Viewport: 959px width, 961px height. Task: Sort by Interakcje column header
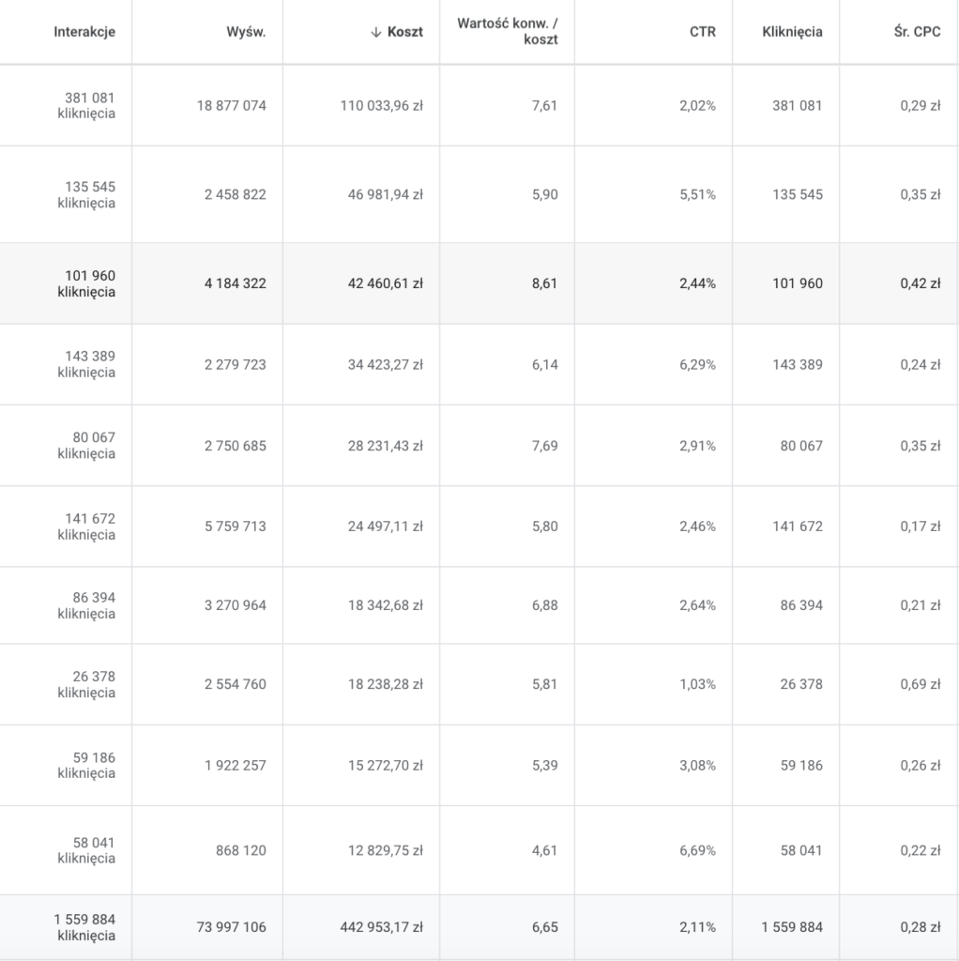(x=84, y=32)
